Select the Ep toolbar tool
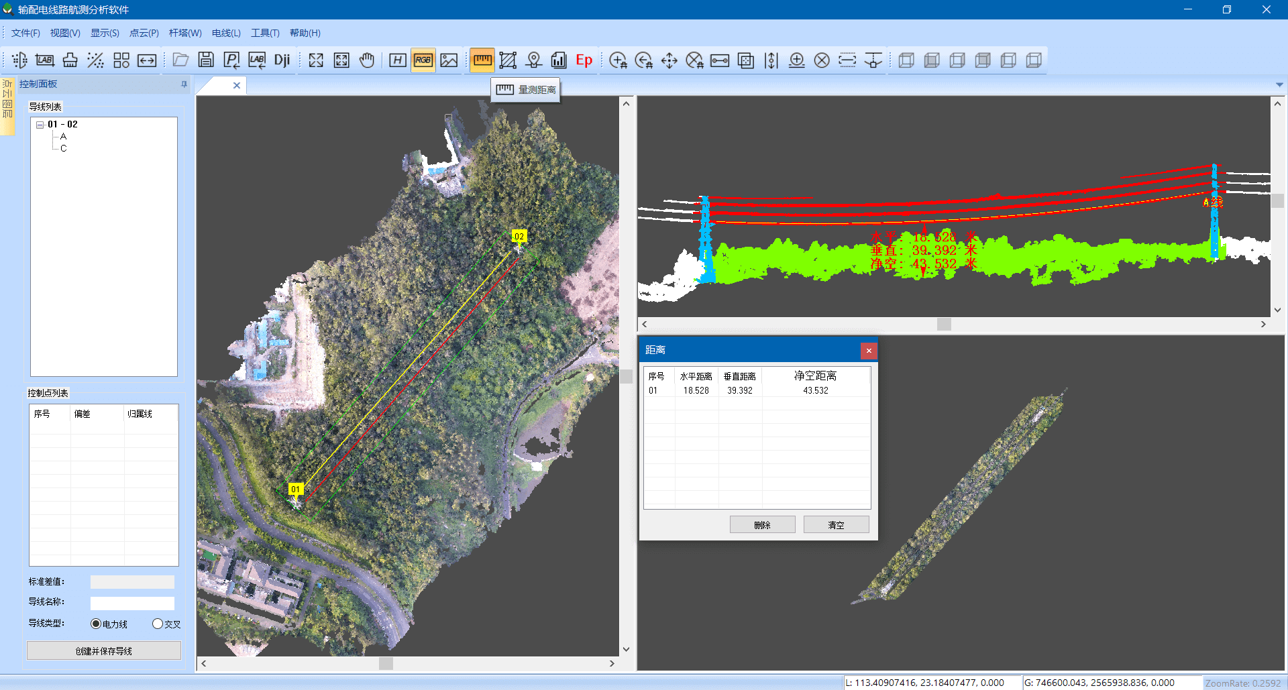The width and height of the screenshot is (1288, 690). [x=584, y=60]
